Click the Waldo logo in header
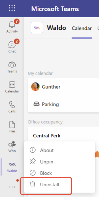The height and width of the screenshot is (197, 99). 37,28
